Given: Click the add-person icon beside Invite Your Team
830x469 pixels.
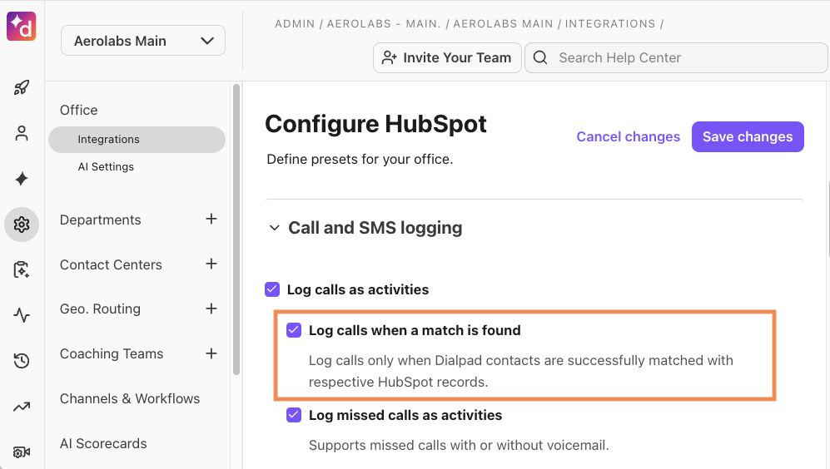Looking at the screenshot, I should pos(390,57).
